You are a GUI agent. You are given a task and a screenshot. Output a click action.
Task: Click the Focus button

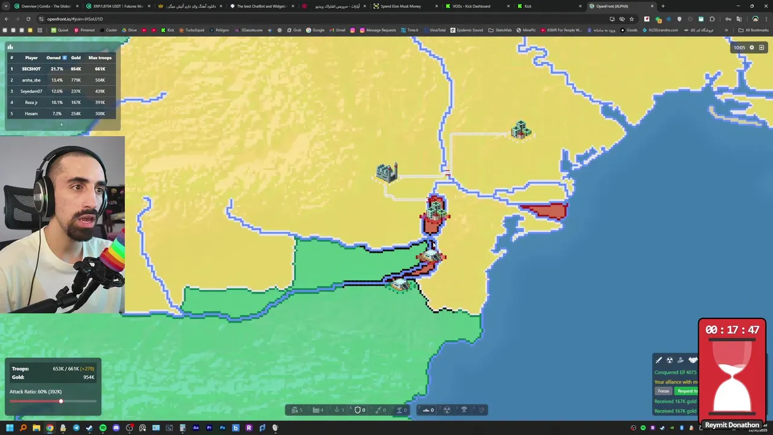(664, 391)
